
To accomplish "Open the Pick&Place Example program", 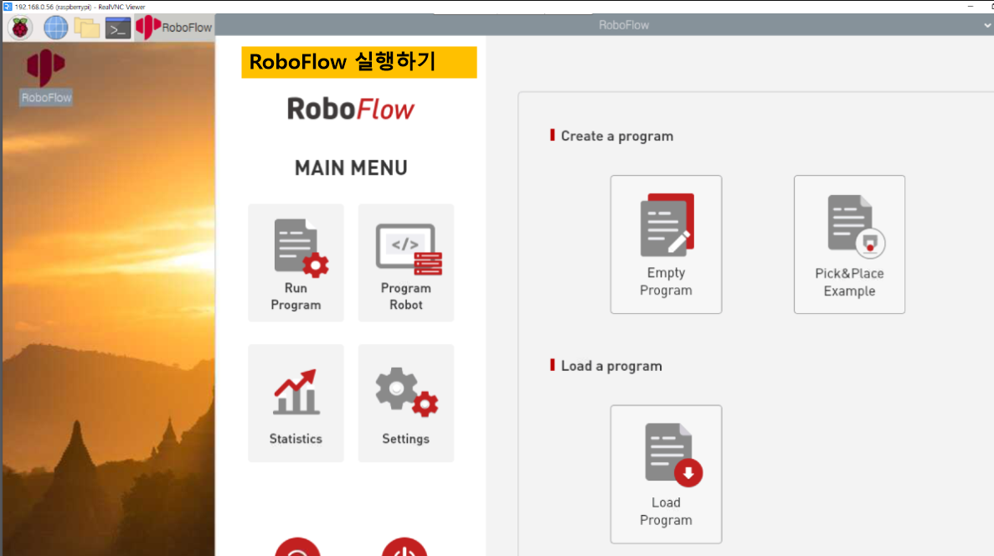I will pos(849,244).
